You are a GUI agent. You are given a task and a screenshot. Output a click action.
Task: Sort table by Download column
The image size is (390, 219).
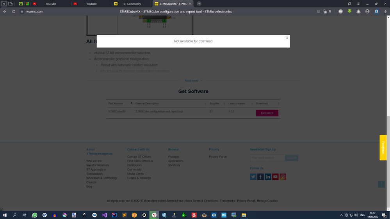pyautogui.click(x=268, y=104)
